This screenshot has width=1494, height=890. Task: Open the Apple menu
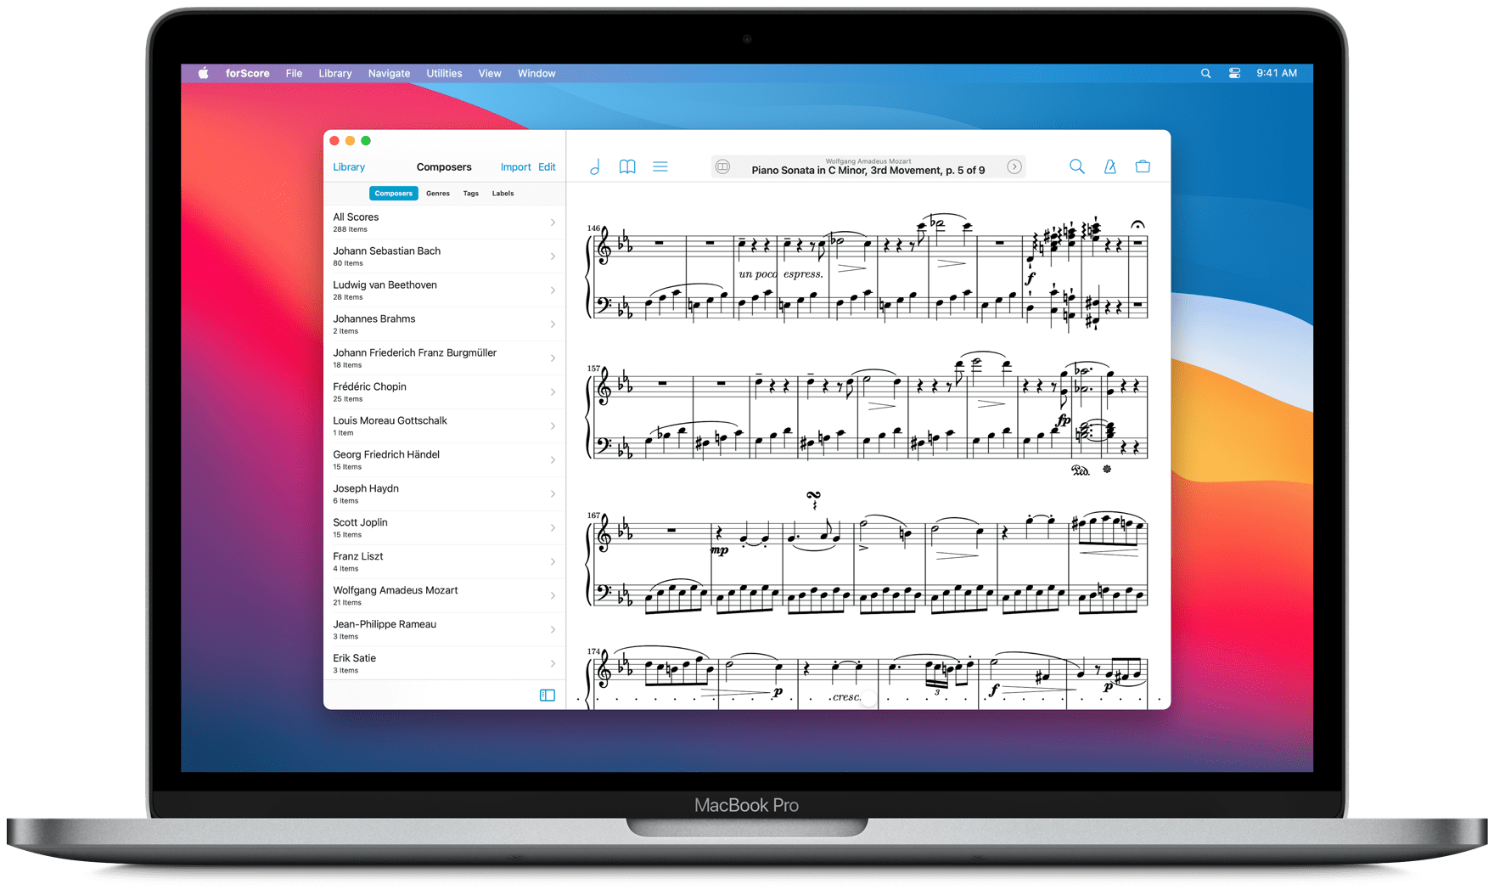(204, 73)
